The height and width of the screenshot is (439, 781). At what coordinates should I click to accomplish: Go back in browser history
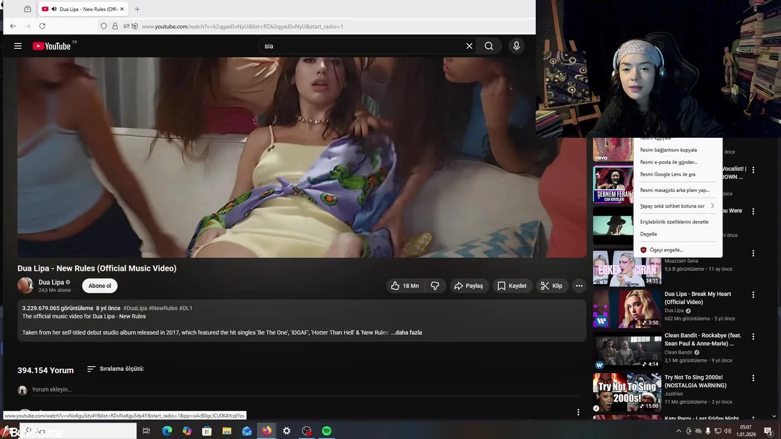pyautogui.click(x=13, y=26)
